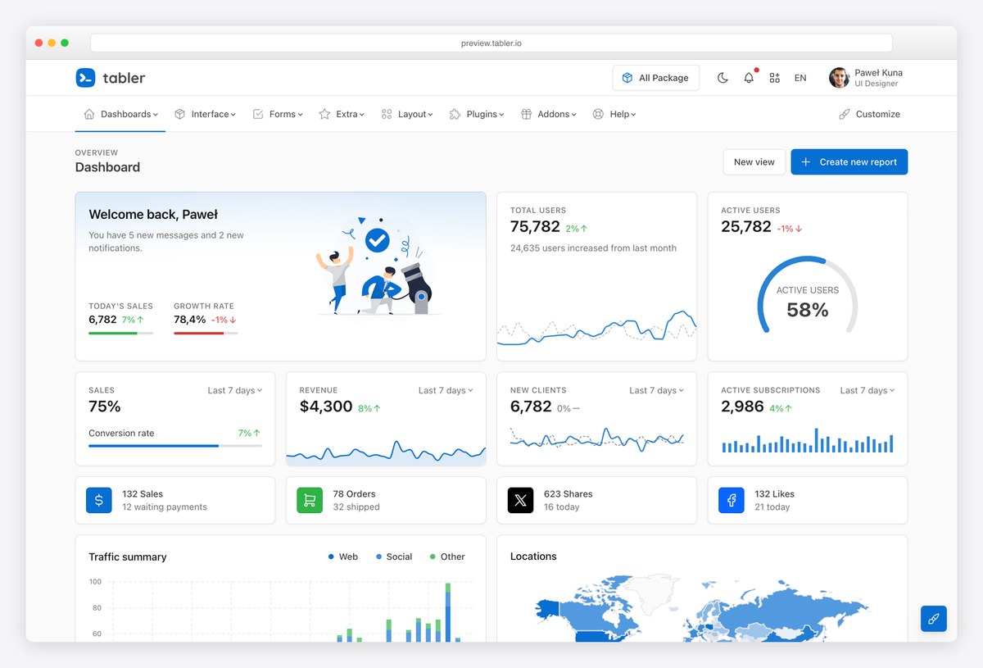Click the lifebuoy icon beside Help
This screenshot has width=983, height=668.
[598, 114]
